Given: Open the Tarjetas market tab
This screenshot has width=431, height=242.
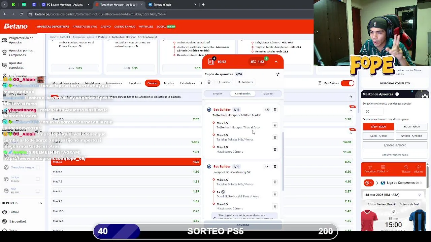Looking at the screenshot, I should coord(169,83).
